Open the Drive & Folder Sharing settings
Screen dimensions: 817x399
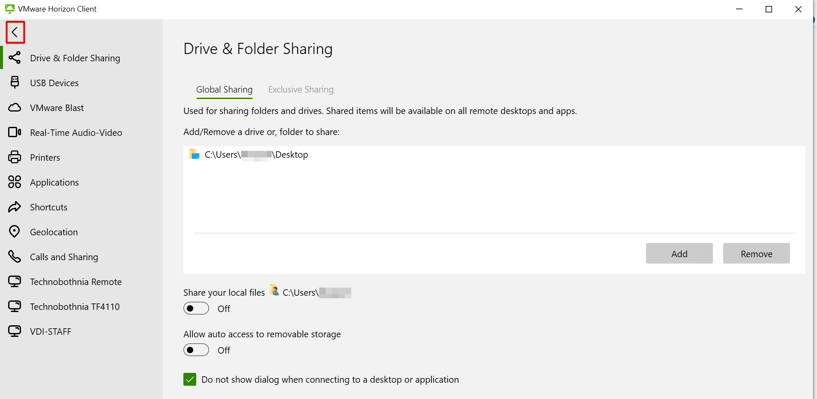coord(81,58)
